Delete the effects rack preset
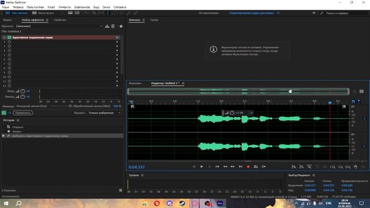Viewport: 370px width, 208px height. pos(113,26)
